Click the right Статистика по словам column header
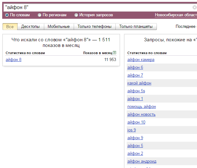 [x=147, y=53]
